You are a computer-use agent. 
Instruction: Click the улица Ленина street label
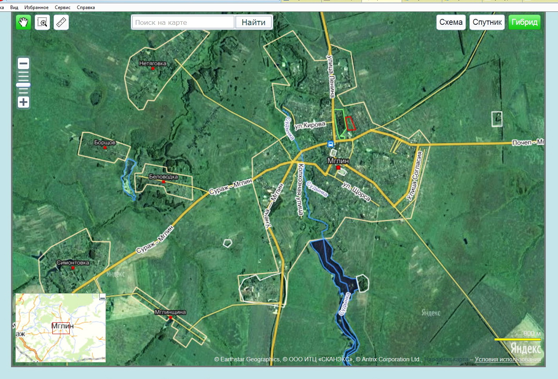pyautogui.click(x=332, y=76)
